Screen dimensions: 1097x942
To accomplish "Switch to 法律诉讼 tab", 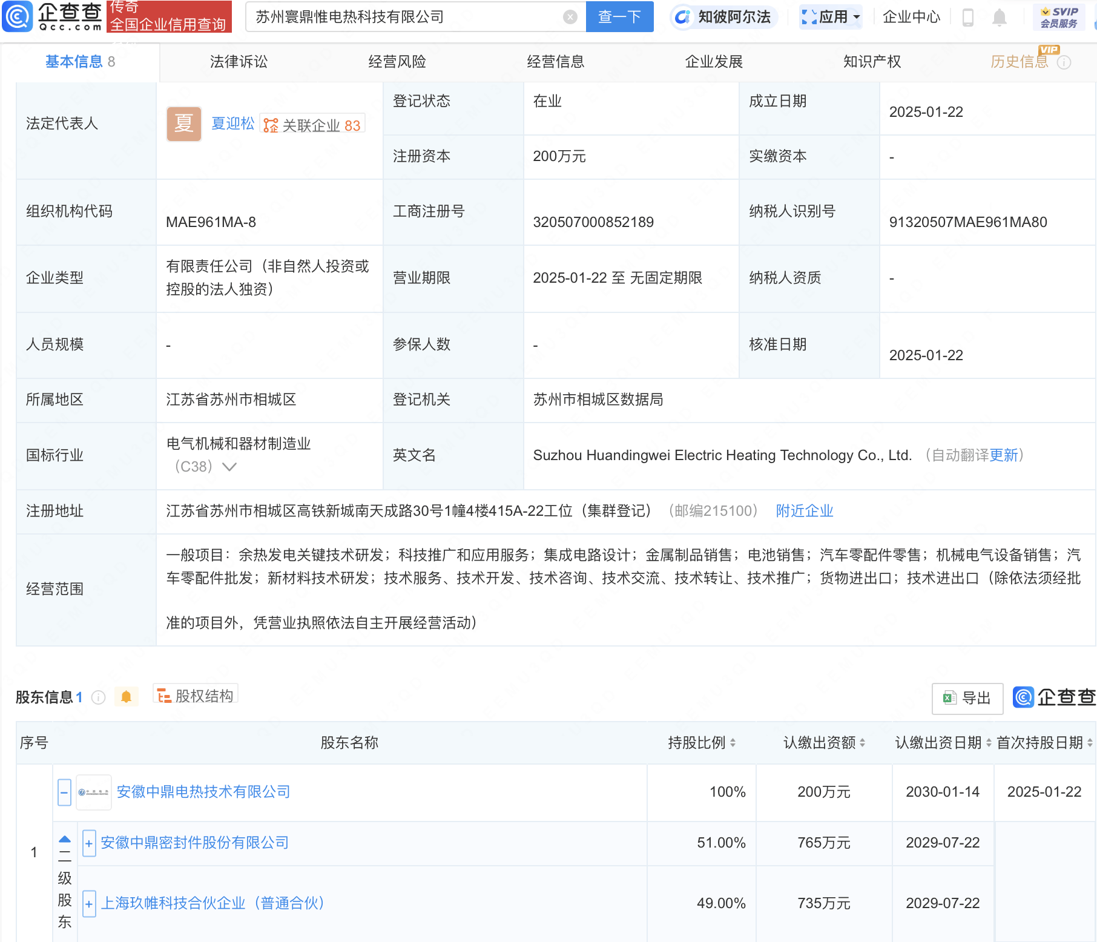I will [239, 62].
